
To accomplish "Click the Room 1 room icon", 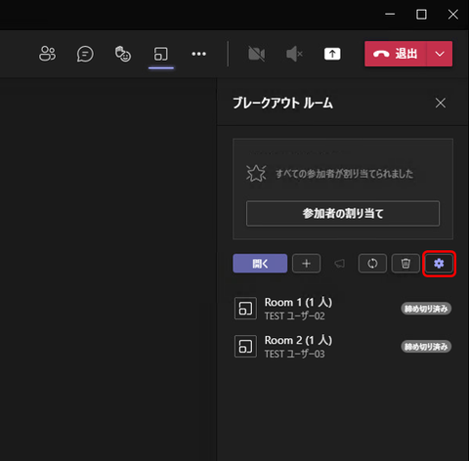I will point(245,309).
